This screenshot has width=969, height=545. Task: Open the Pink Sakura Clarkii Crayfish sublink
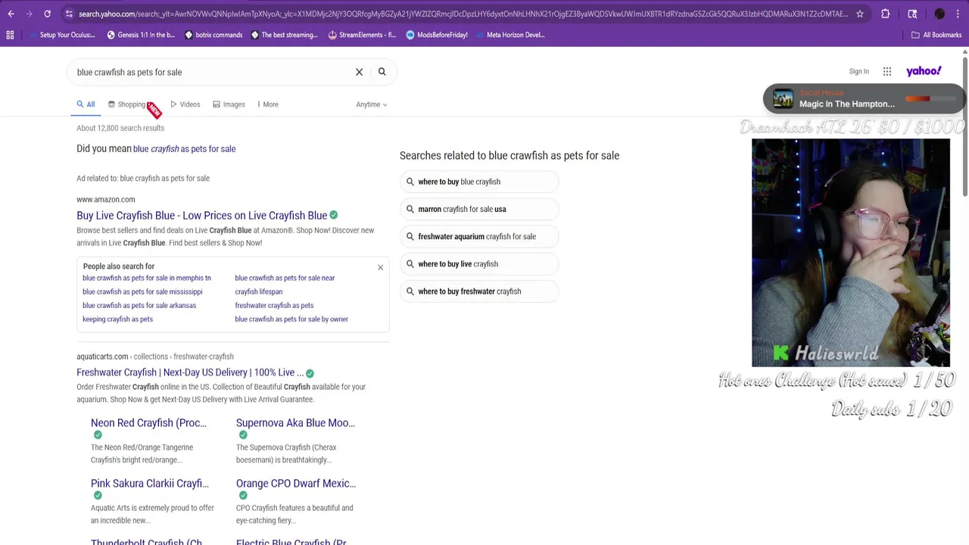[x=150, y=483]
